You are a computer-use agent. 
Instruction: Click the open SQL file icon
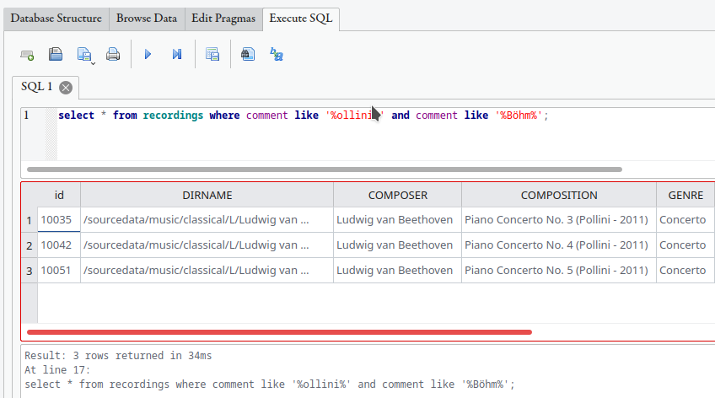[56, 54]
